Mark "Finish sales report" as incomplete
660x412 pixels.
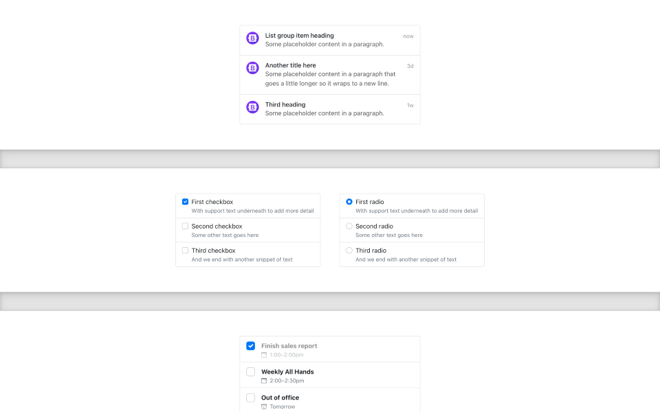[251, 345]
